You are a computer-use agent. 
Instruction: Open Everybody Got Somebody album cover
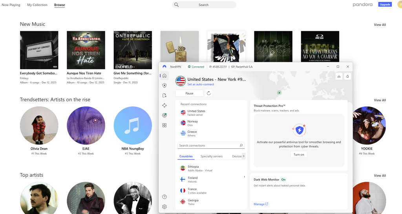click(39, 50)
